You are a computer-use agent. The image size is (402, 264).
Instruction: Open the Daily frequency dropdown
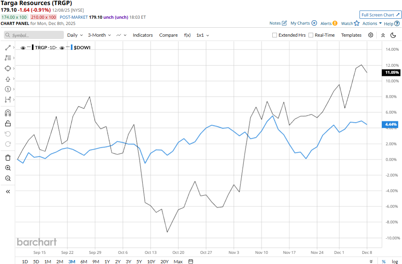click(75, 35)
